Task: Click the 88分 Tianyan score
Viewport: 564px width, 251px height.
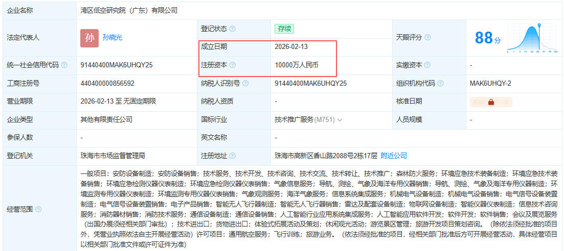Action: pyautogui.click(x=488, y=38)
